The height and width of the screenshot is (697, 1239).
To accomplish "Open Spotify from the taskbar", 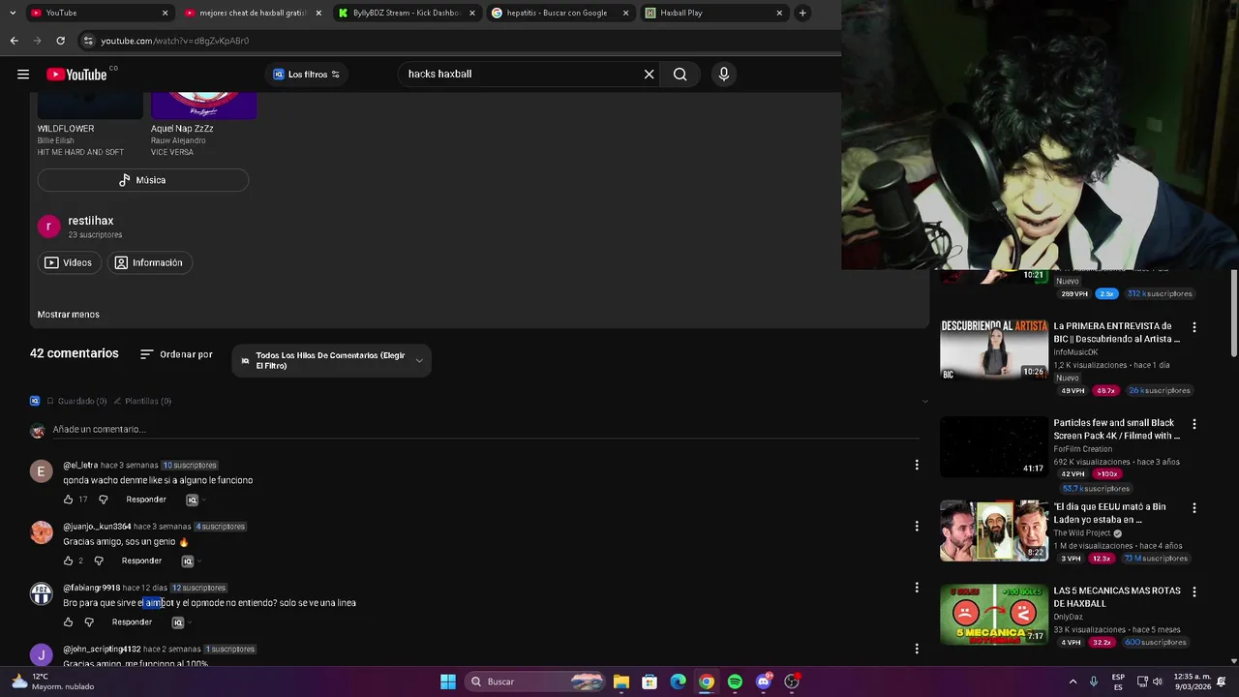I will coord(735,682).
